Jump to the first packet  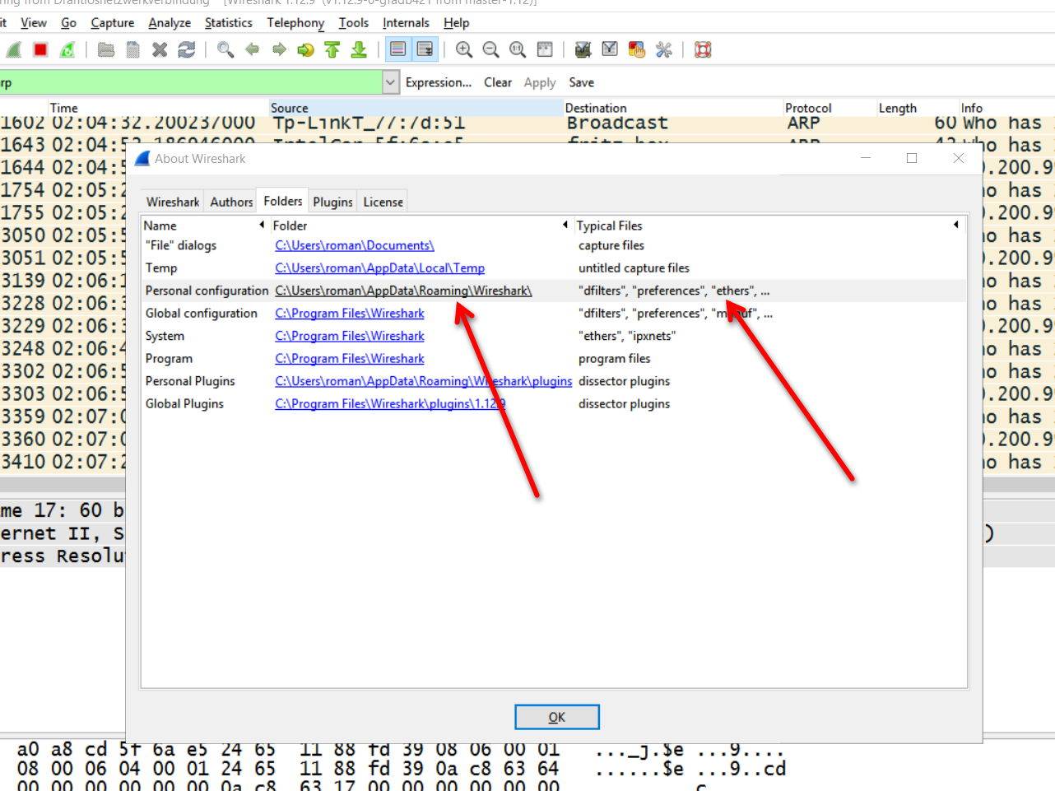click(332, 50)
